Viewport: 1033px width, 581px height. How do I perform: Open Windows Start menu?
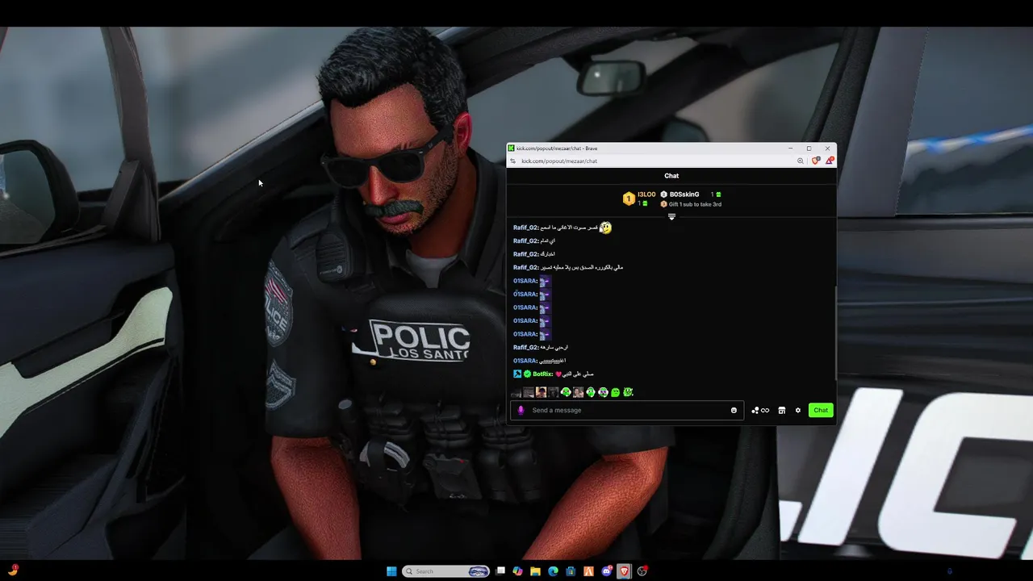[391, 571]
